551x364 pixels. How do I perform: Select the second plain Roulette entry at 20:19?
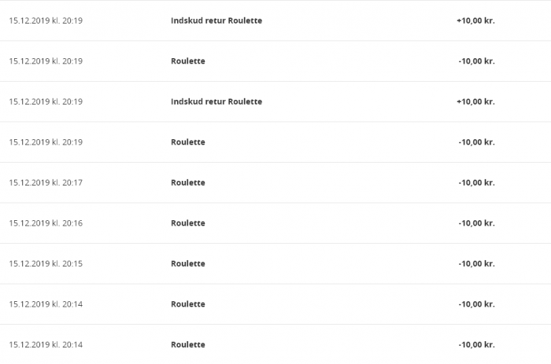click(x=188, y=142)
